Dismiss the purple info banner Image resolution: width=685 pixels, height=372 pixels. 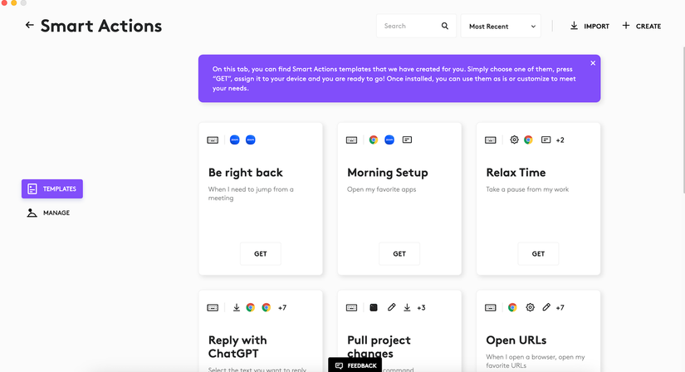pos(593,63)
